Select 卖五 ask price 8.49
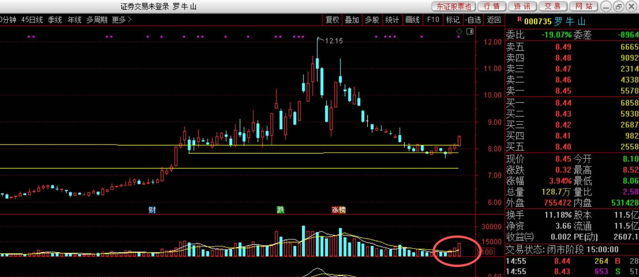639x277 pixels. (x=563, y=47)
